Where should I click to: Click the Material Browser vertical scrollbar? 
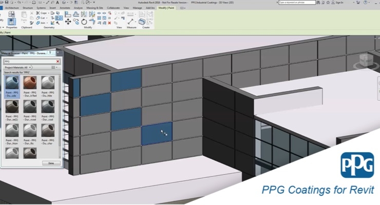(60, 116)
